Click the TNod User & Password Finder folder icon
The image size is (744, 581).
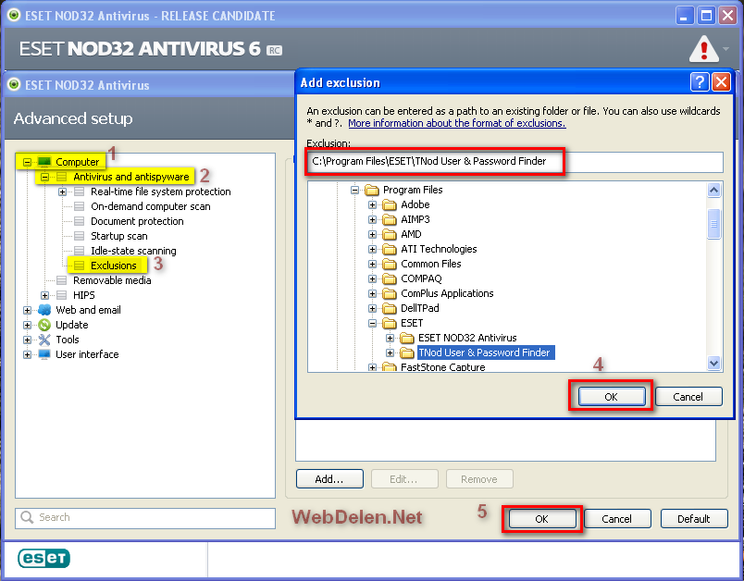point(406,352)
